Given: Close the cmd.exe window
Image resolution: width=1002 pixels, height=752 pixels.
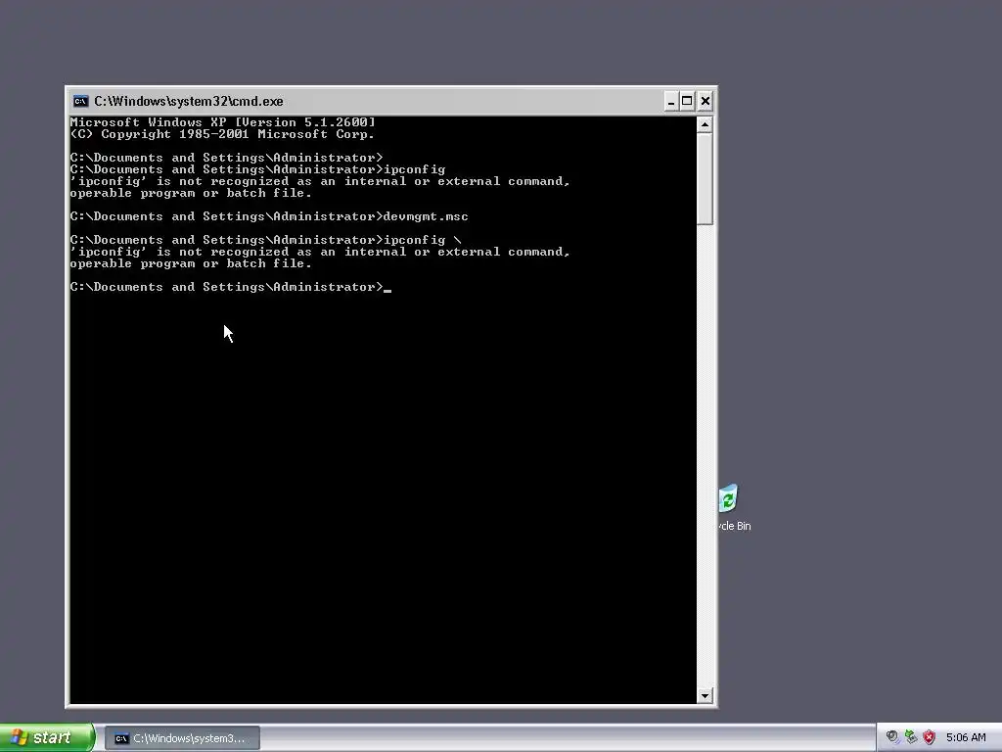Looking at the screenshot, I should [x=705, y=101].
